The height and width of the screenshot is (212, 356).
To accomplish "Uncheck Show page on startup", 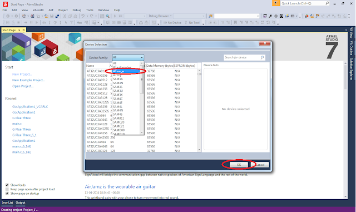I will 7,194.
